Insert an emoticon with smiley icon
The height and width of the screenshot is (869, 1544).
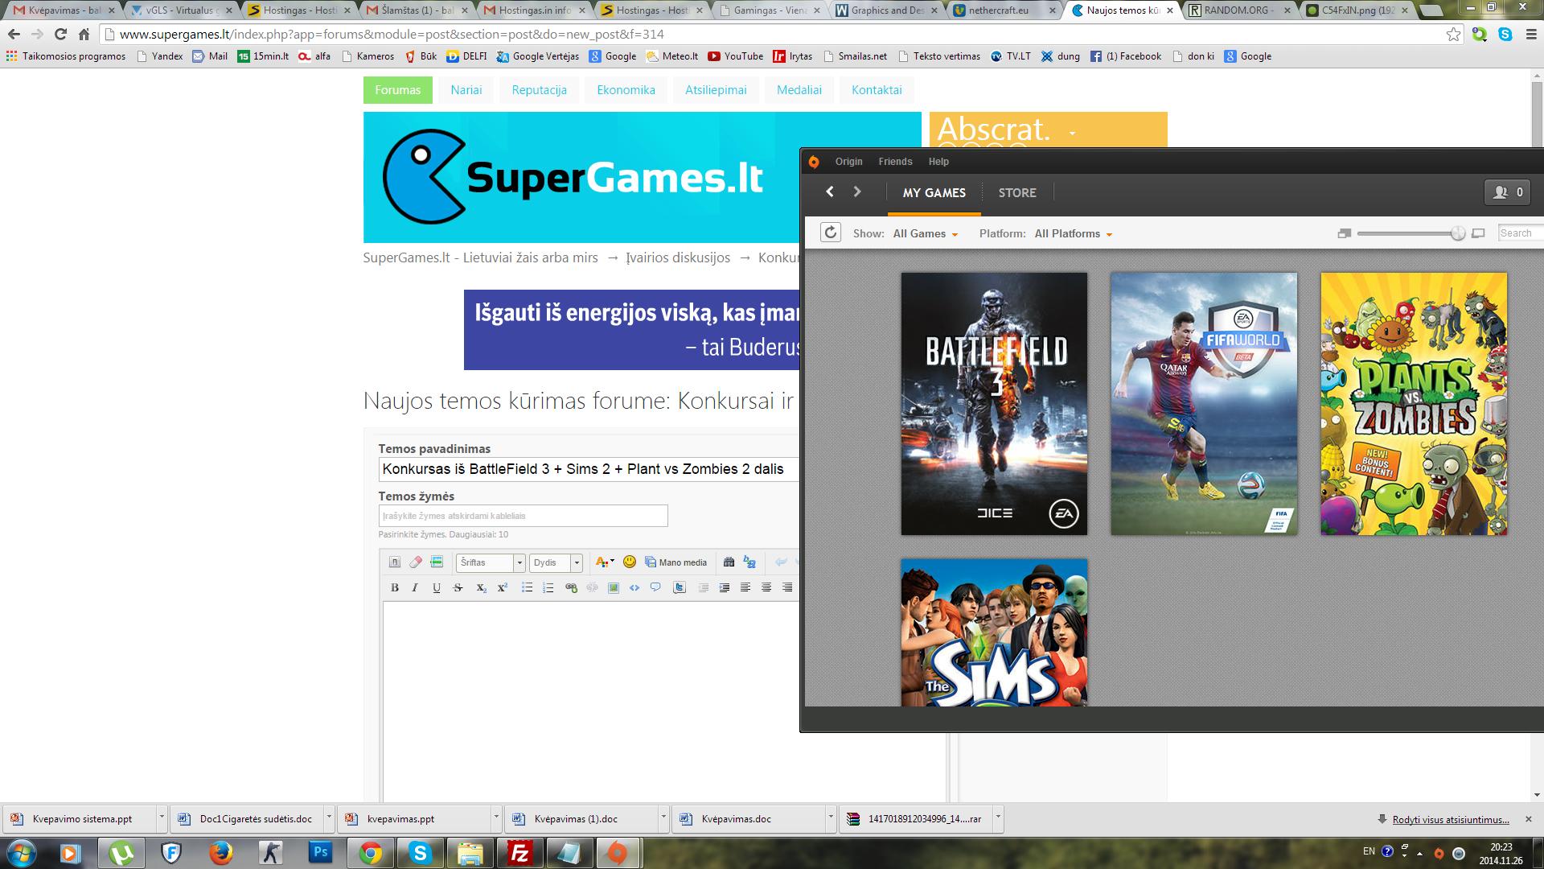coord(630,562)
